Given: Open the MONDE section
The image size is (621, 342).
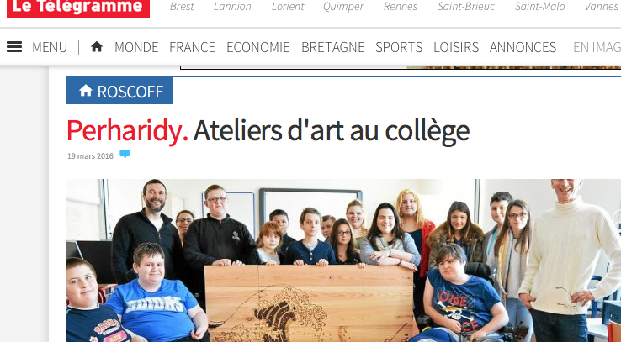Looking at the screenshot, I should [136, 47].
